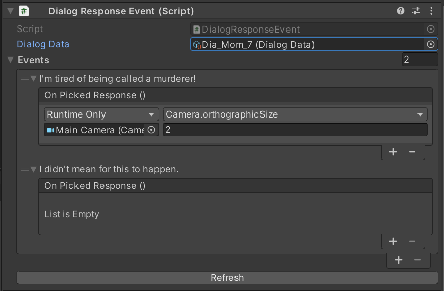Viewport: 444px width, 291px height.
Task: Collapse the Dialog Response Event component foldout
Action: pos(11,11)
